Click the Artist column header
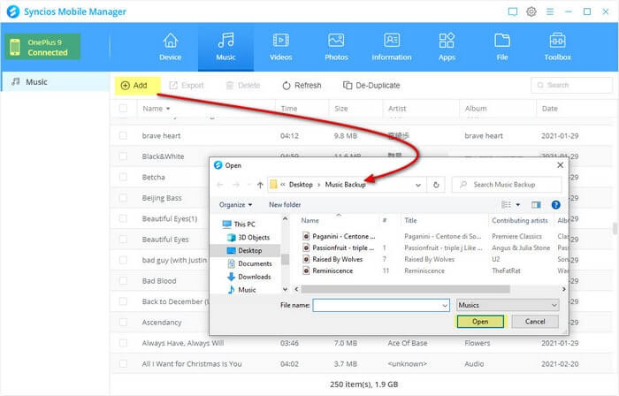The image size is (619, 396). (x=397, y=109)
